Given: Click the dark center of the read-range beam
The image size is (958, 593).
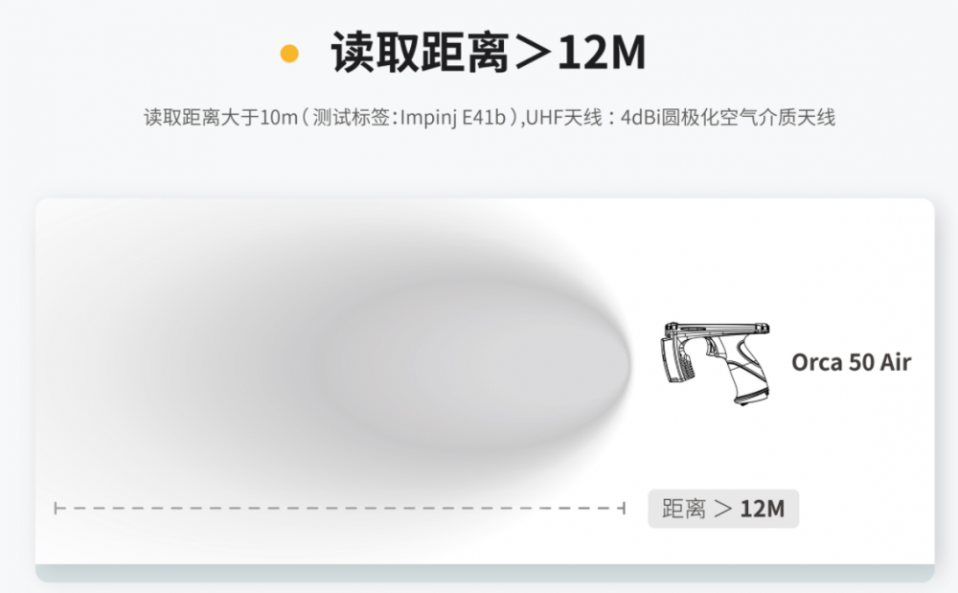Looking at the screenshot, I should (476, 363).
